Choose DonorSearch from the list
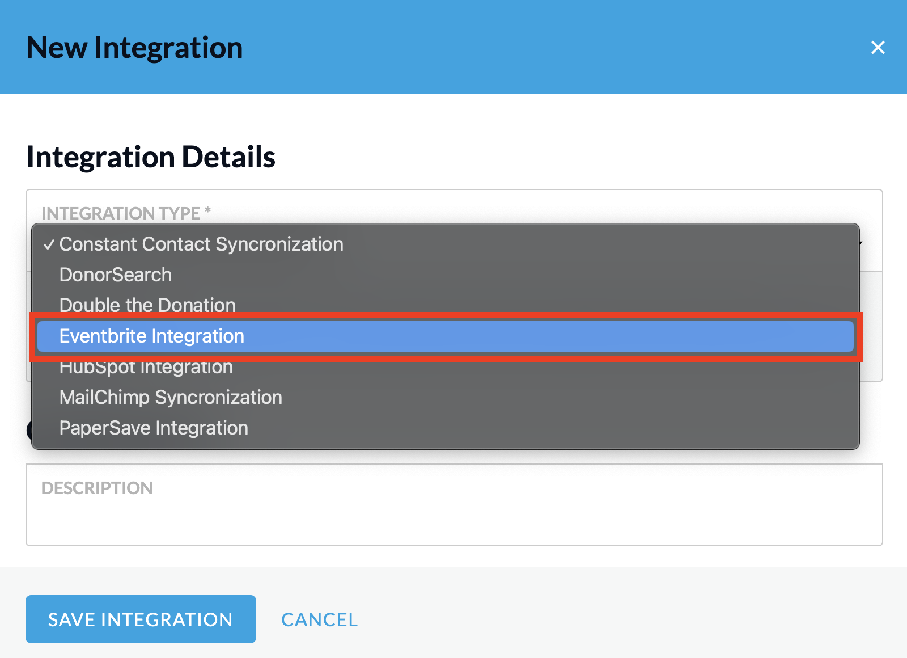The image size is (907, 658). (446, 275)
